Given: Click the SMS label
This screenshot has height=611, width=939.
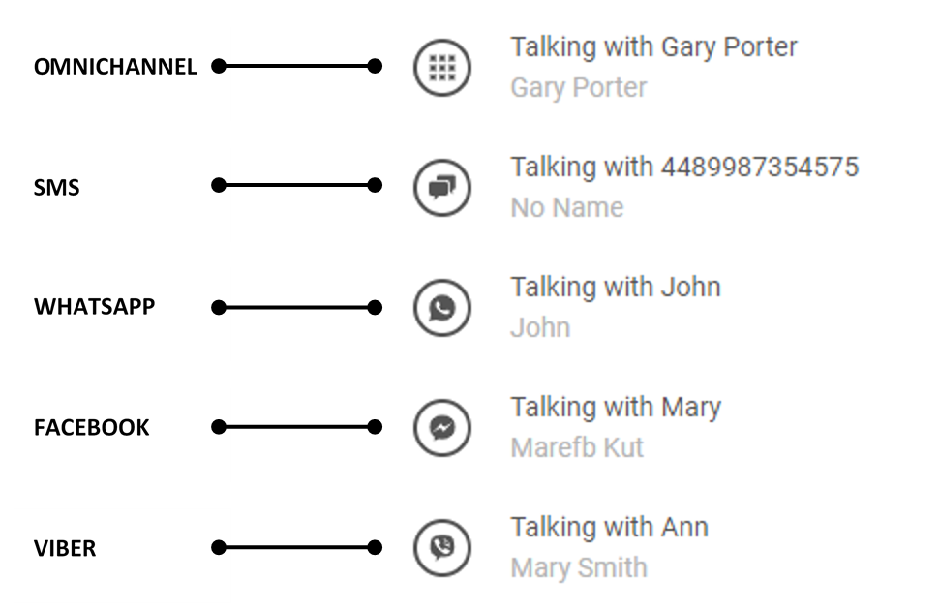Looking at the screenshot, I should pyautogui.click(x=56, y=188).
